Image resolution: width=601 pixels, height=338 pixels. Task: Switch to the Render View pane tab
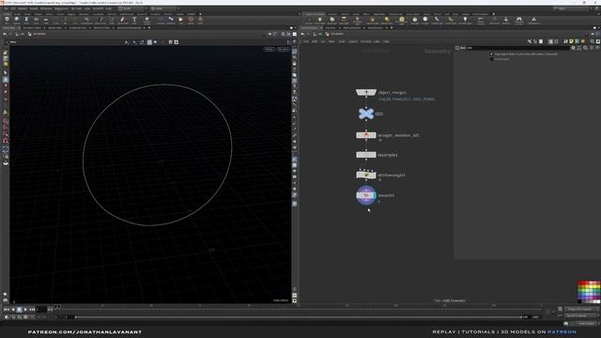click(x=54, y=28)
